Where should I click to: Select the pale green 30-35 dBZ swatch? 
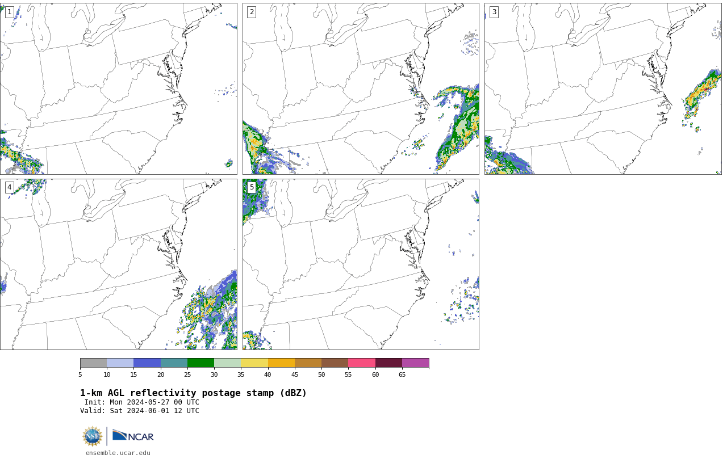(x=227, y=363)
